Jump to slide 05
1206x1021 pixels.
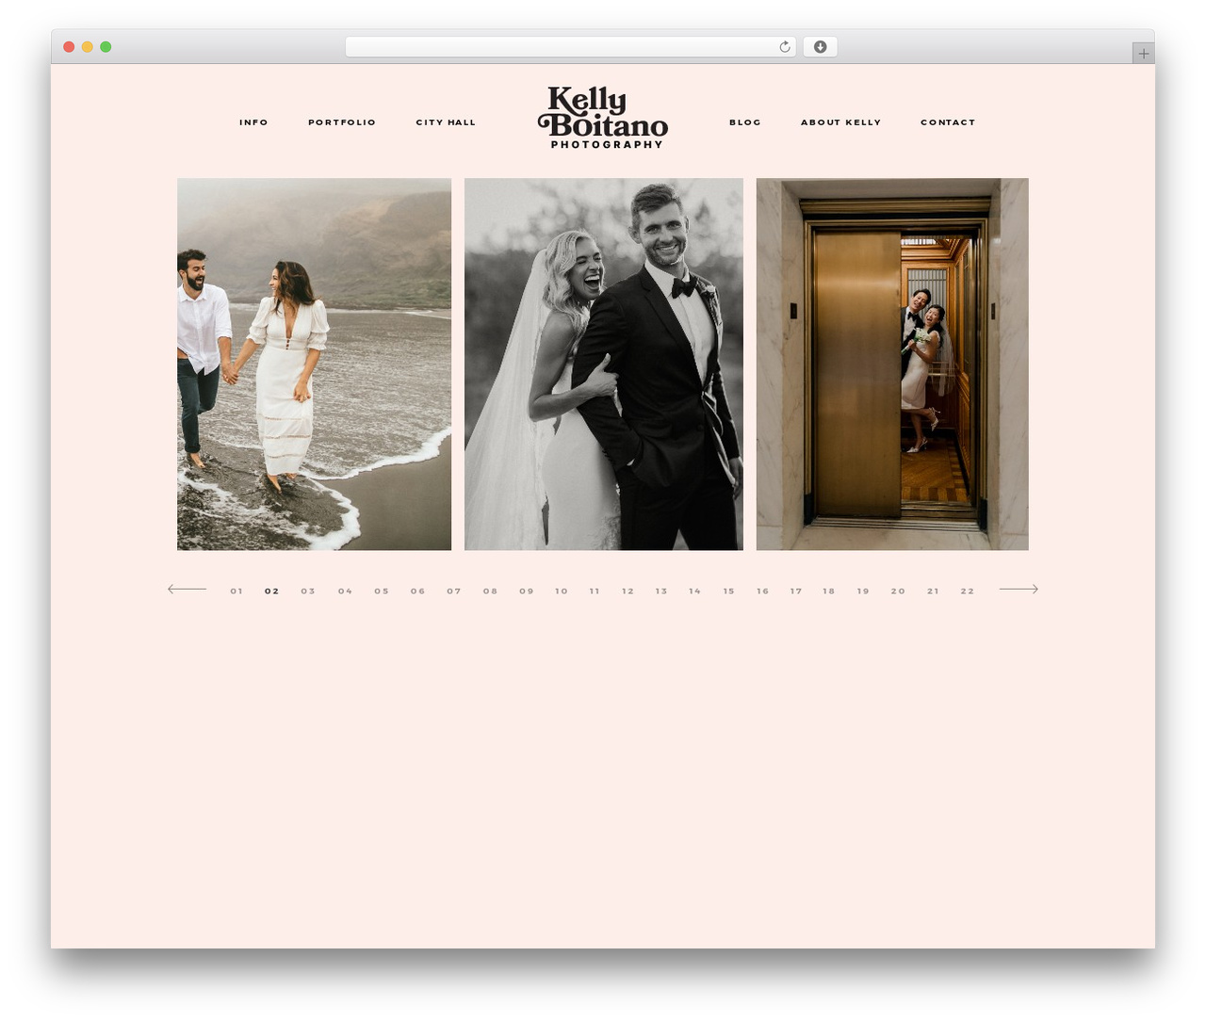[382, 592]
